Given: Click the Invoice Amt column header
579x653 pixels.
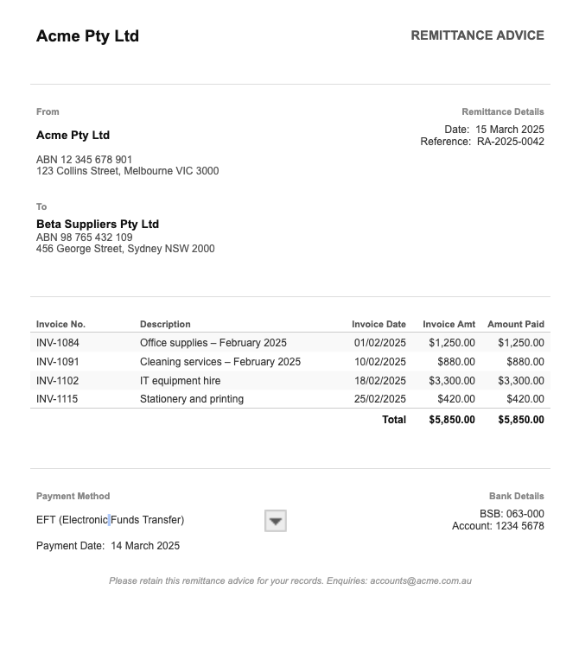Looking at the screenshot, I should 449,325.
